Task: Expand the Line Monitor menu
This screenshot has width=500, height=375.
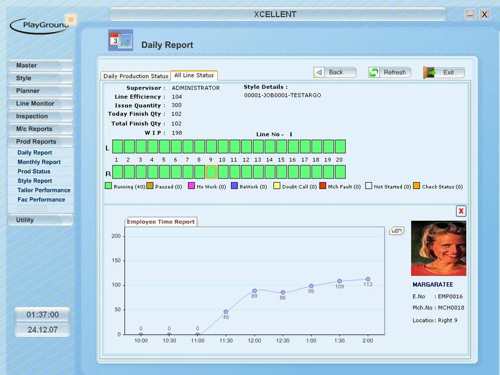Action: coord(40,104)
